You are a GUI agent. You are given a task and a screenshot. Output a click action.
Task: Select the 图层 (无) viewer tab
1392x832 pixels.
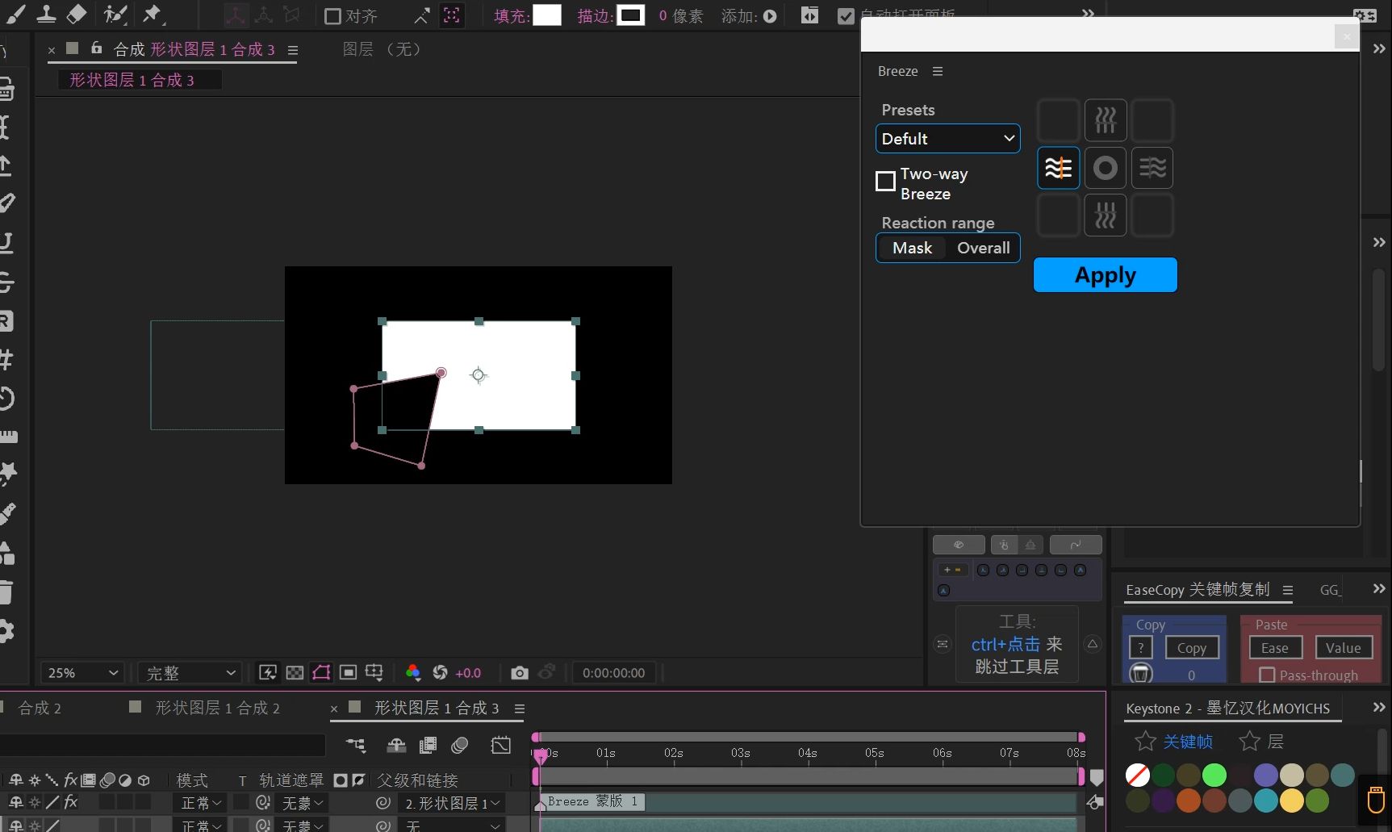click(x=382, y=49)
